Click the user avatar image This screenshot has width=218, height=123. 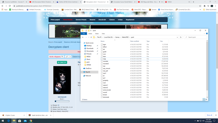(62, 80)
